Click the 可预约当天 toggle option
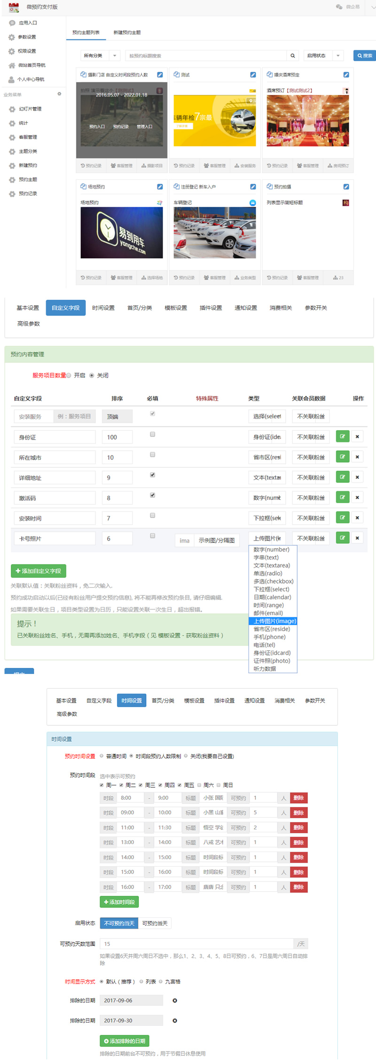The height and width of the screenshot is (1061, 376). [x=155, y=923]
